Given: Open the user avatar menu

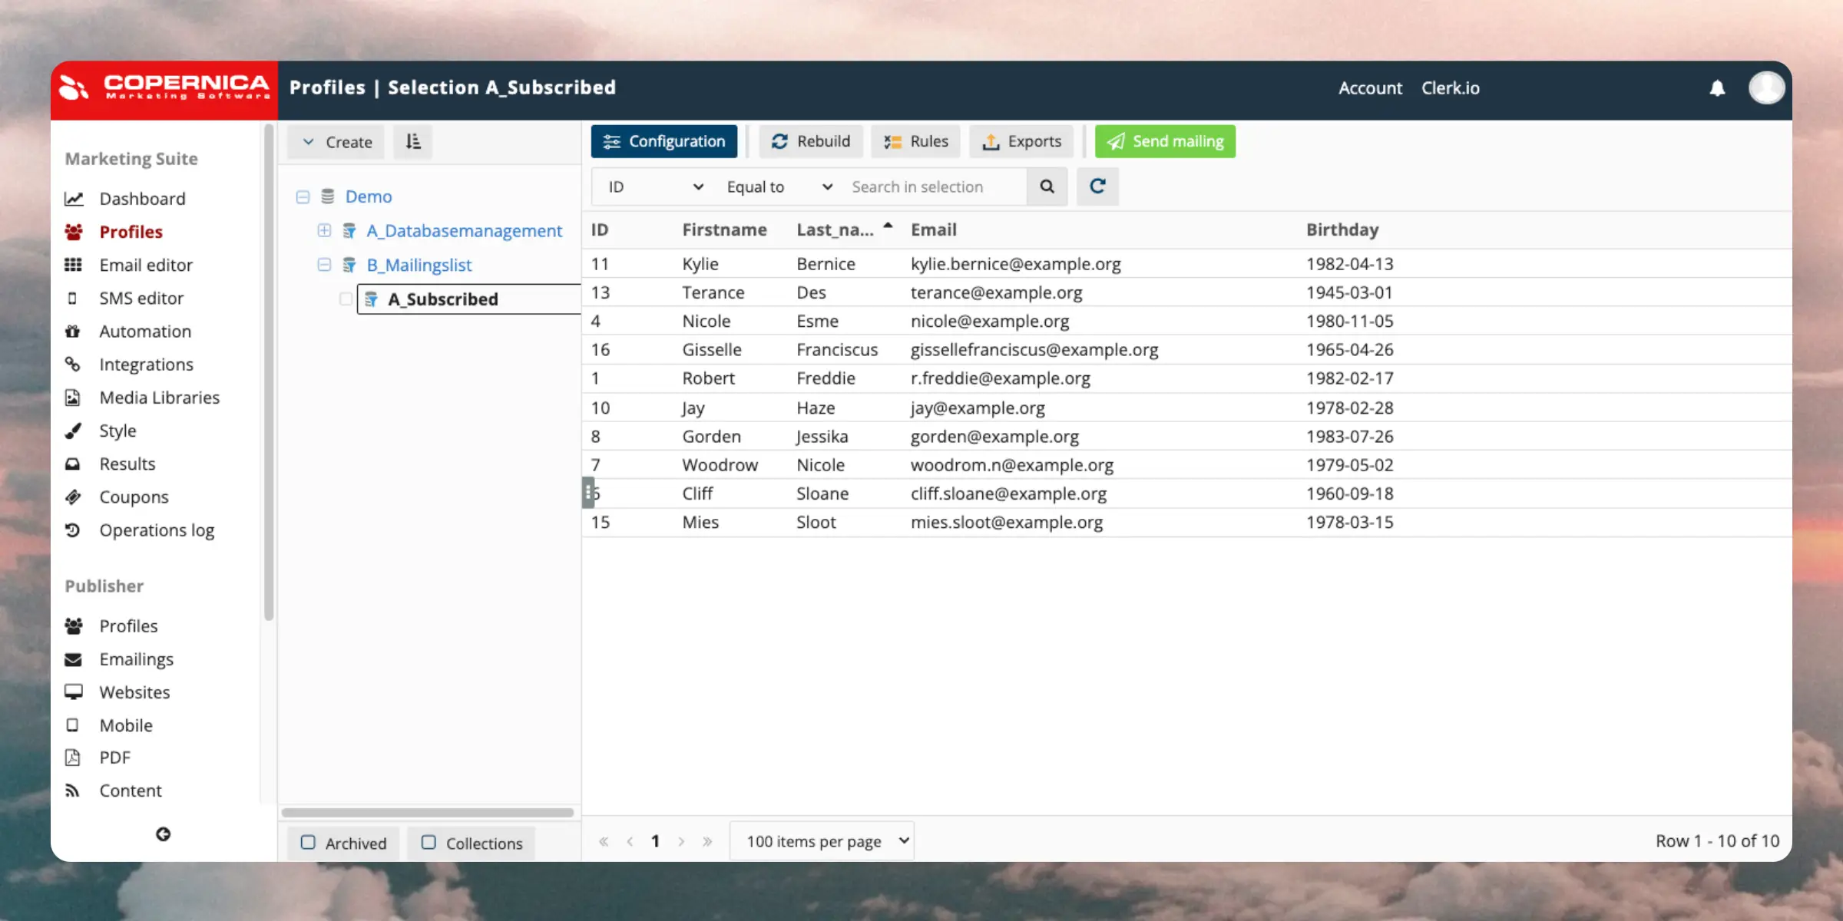Looking at the screenshot, I should (1766, 88).
